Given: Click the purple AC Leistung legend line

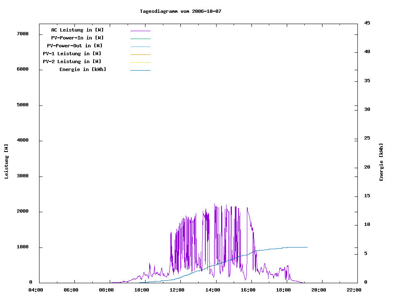Looking at the screenshot, I should [x=140, y=31].
